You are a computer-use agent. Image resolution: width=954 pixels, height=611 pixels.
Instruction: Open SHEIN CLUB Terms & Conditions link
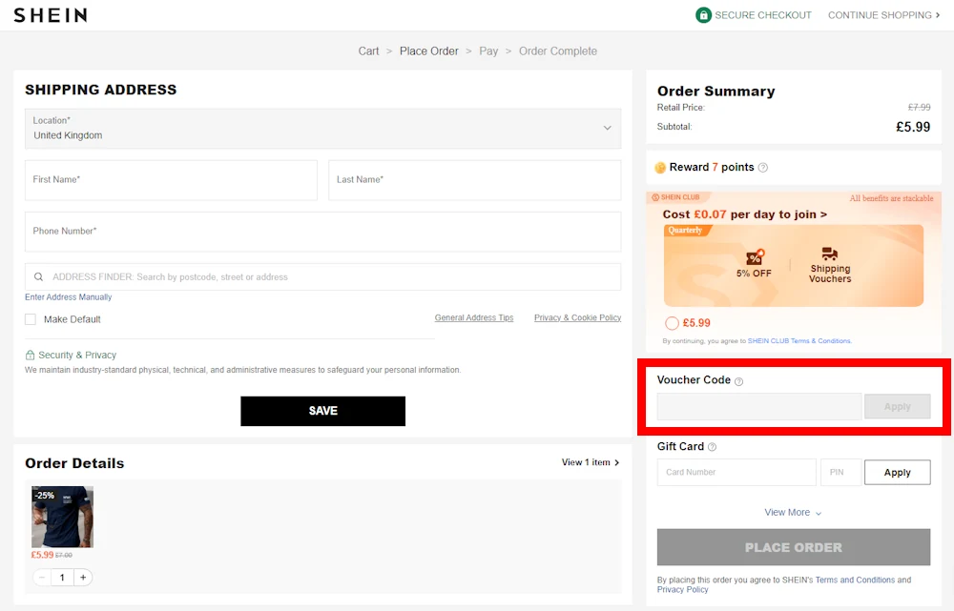(x=798, y=341)
